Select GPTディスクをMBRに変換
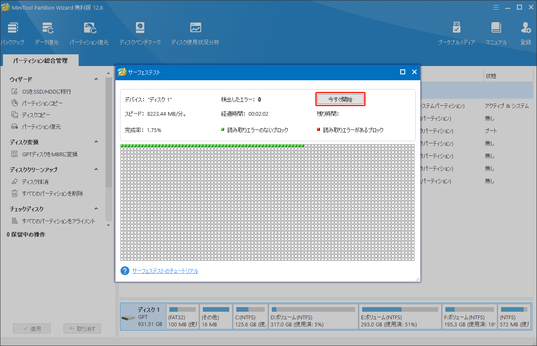 pos(50,154)
